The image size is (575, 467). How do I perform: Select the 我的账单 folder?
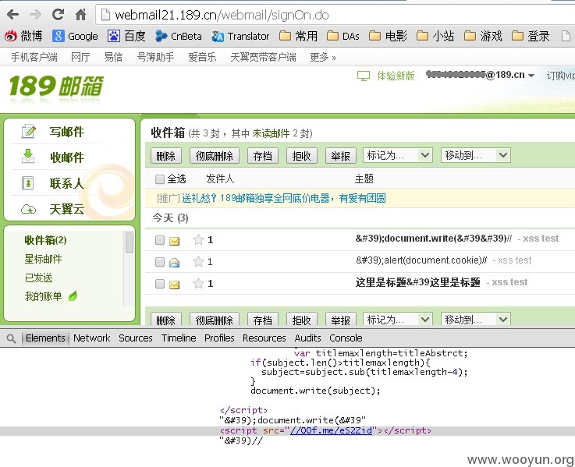pyautogui.click(x=43, y=296)
